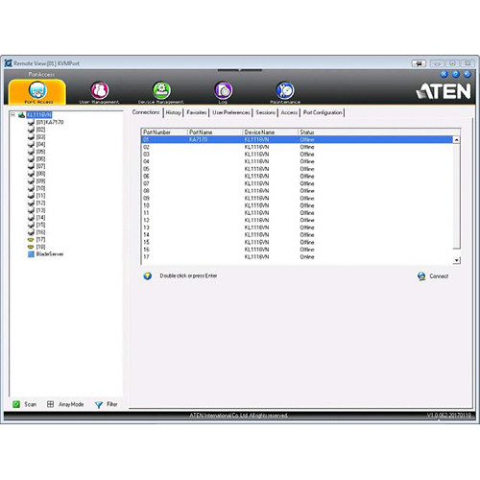Select port row 10 in the list
The height and width of the screenshot is (480, 480).
[x=297, y=205]
